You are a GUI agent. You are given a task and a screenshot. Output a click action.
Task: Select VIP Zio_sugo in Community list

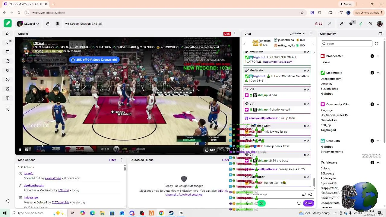327,110
